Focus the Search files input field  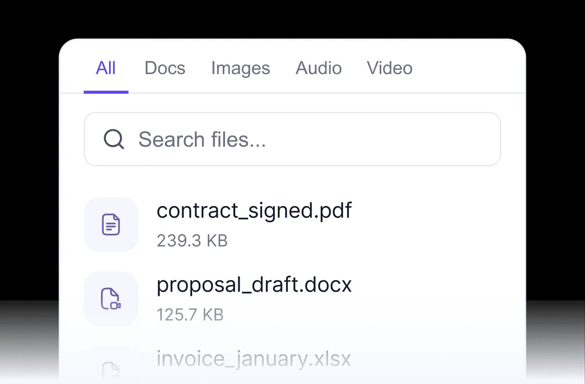(303, 139)
